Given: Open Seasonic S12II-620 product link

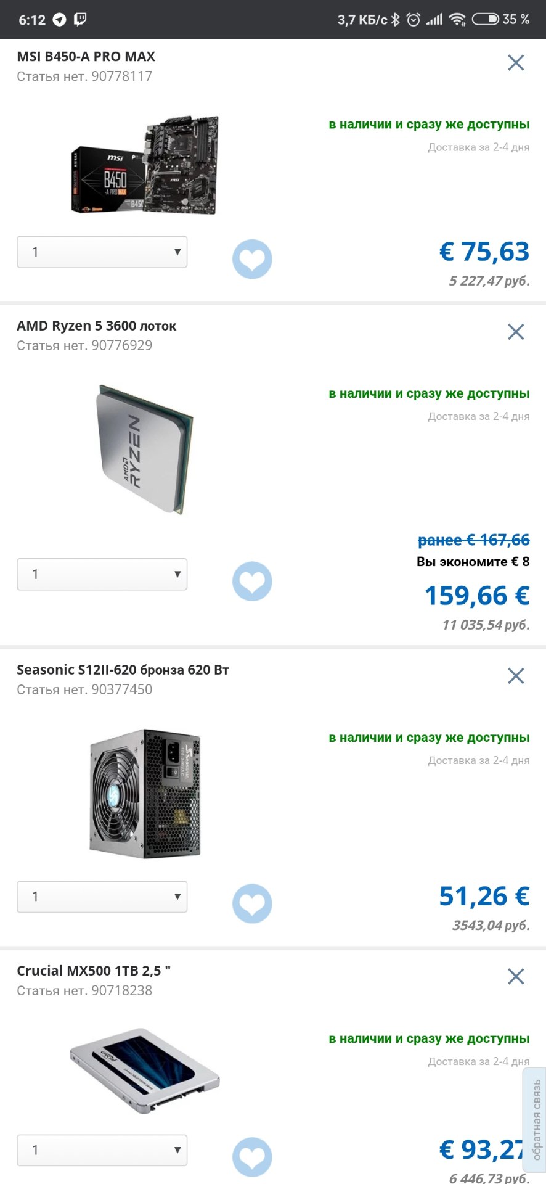Looking at the screenshot, I should pos(123,670).
